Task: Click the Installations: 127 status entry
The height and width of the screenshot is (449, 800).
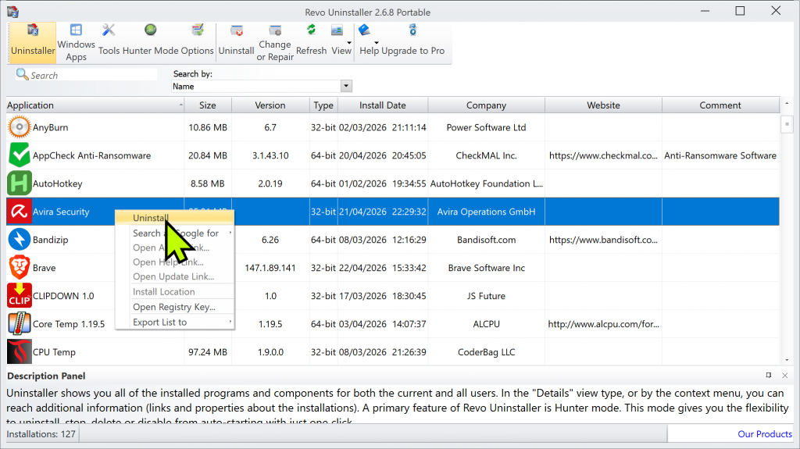Action: click(x=41, y=433)
